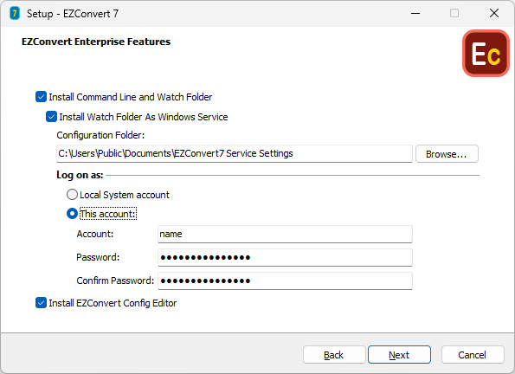Toggle Install Watch Folder As Windows Service
The image size is (515, 374).
click(51, 117)
